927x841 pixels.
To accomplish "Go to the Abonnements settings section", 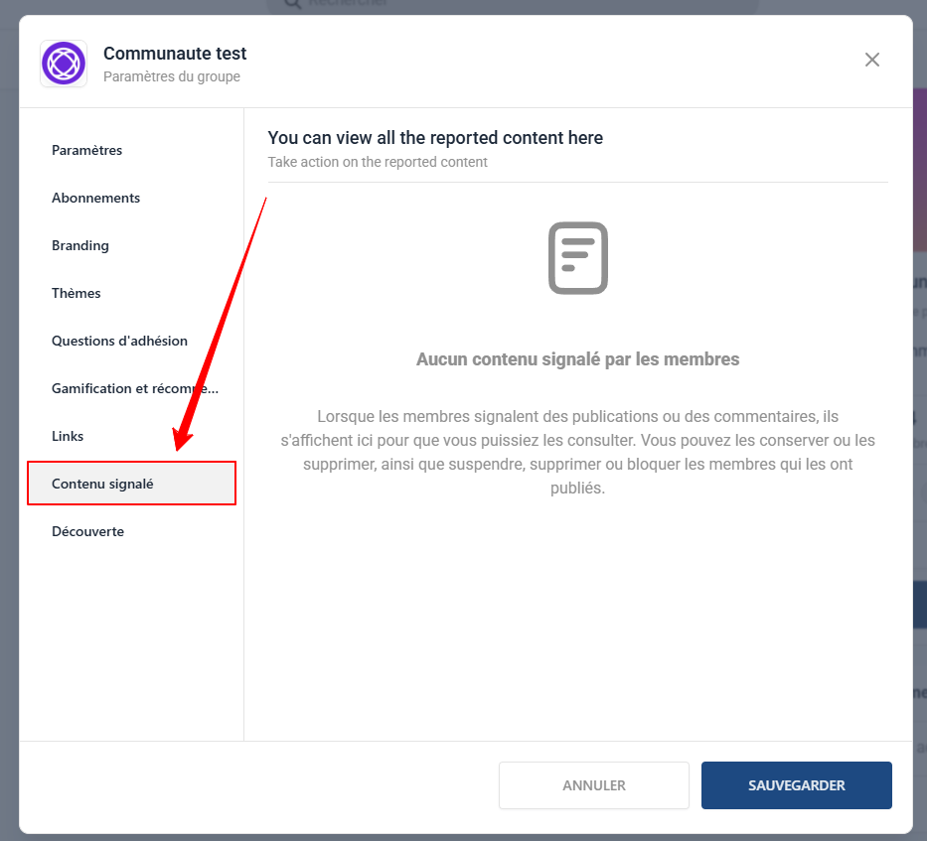I will point(96,199).
